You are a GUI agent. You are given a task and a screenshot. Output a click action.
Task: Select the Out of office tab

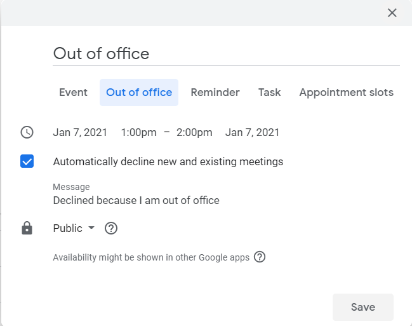139,92
